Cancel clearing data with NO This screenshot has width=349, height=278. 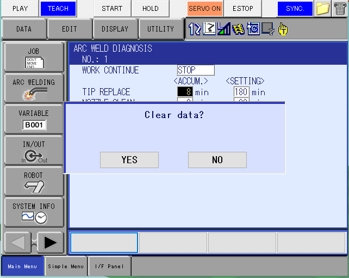point(217,160)
